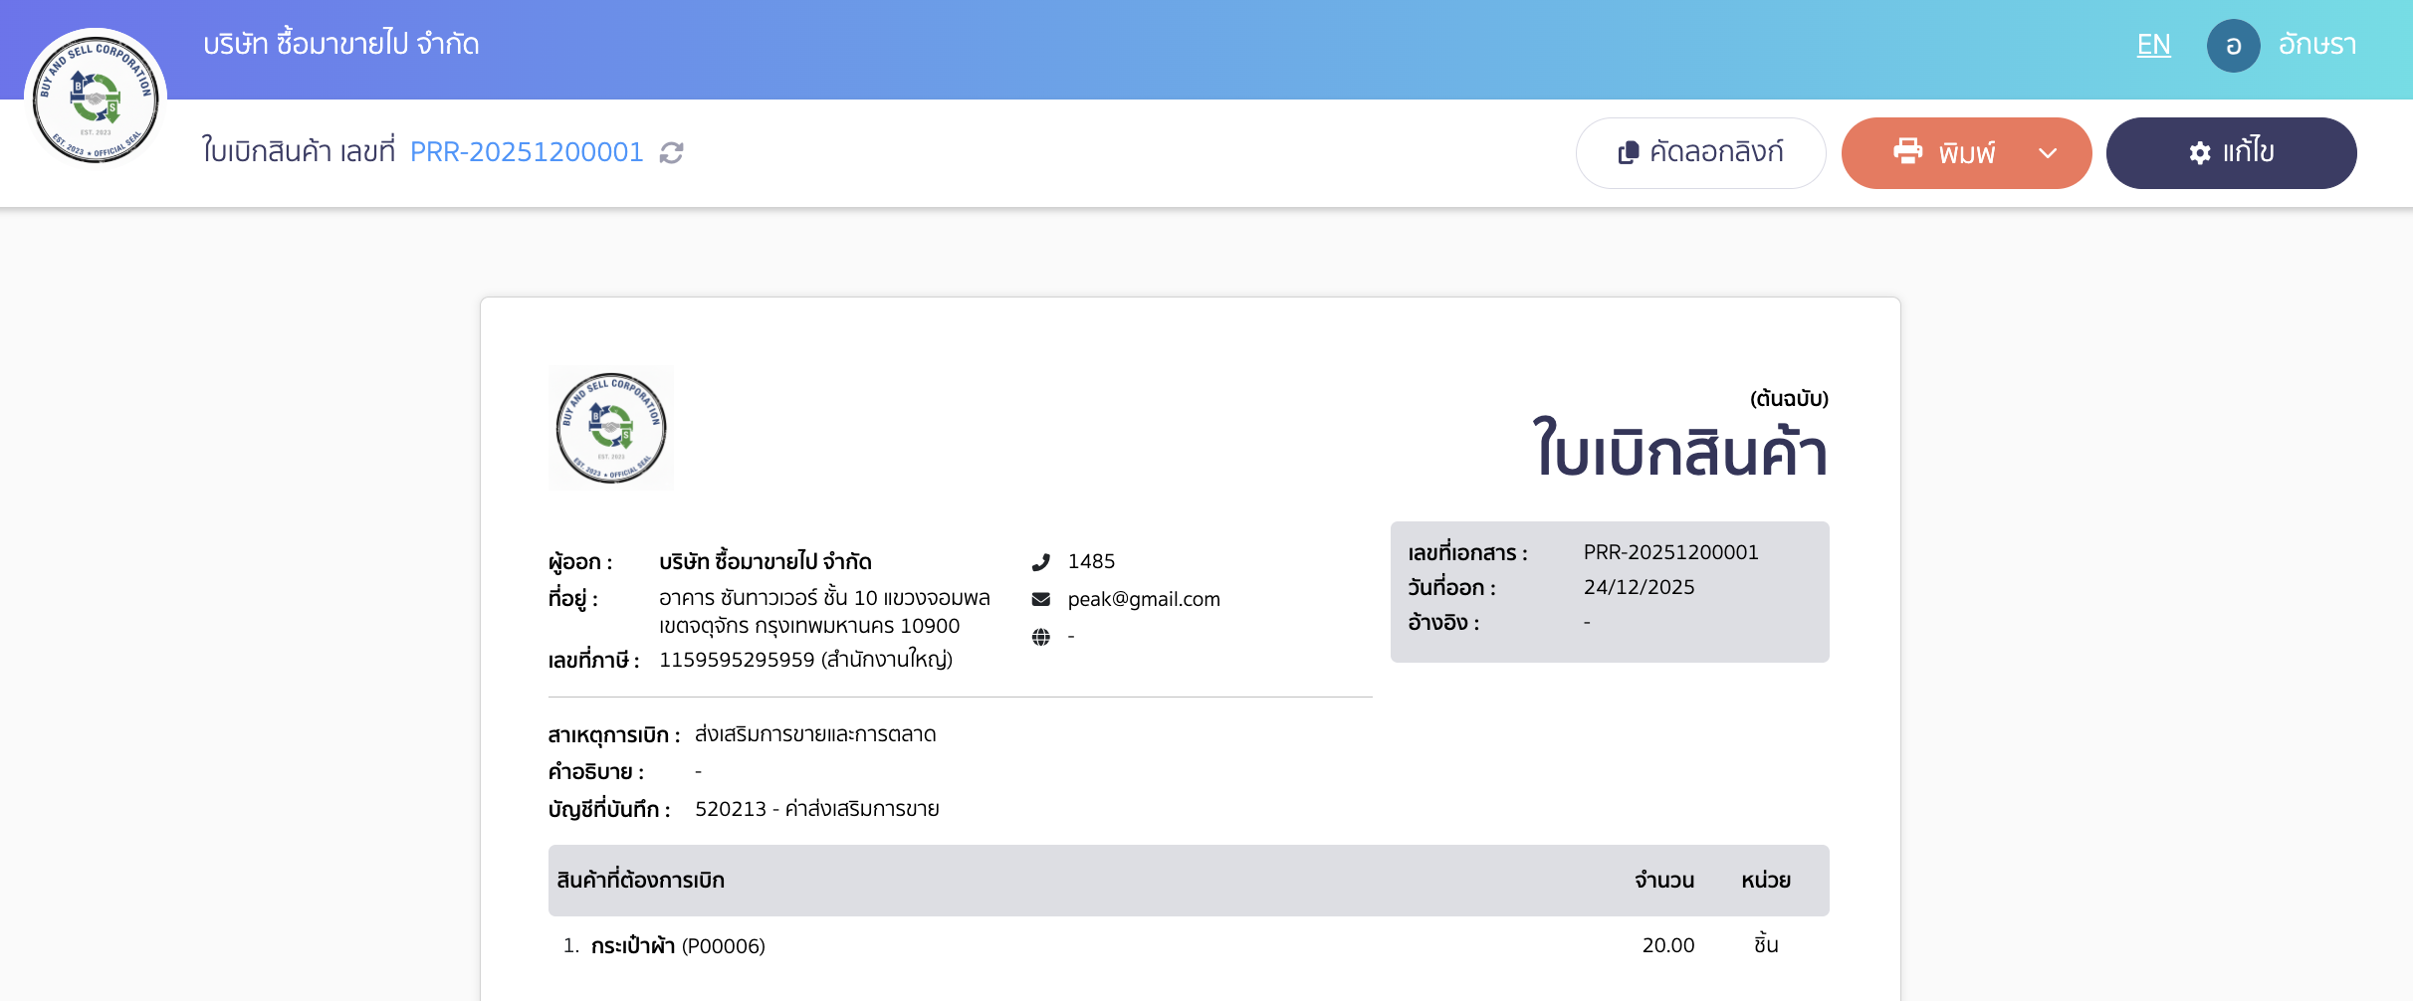Open the อักษรา user menu
Viewport: 2413px width, 1001px height.
click(x=2316, y=45)
